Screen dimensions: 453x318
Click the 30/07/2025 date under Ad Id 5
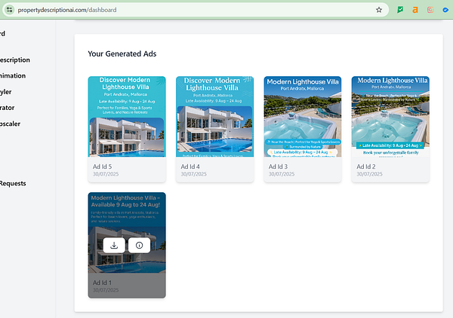tap(106, 174)
